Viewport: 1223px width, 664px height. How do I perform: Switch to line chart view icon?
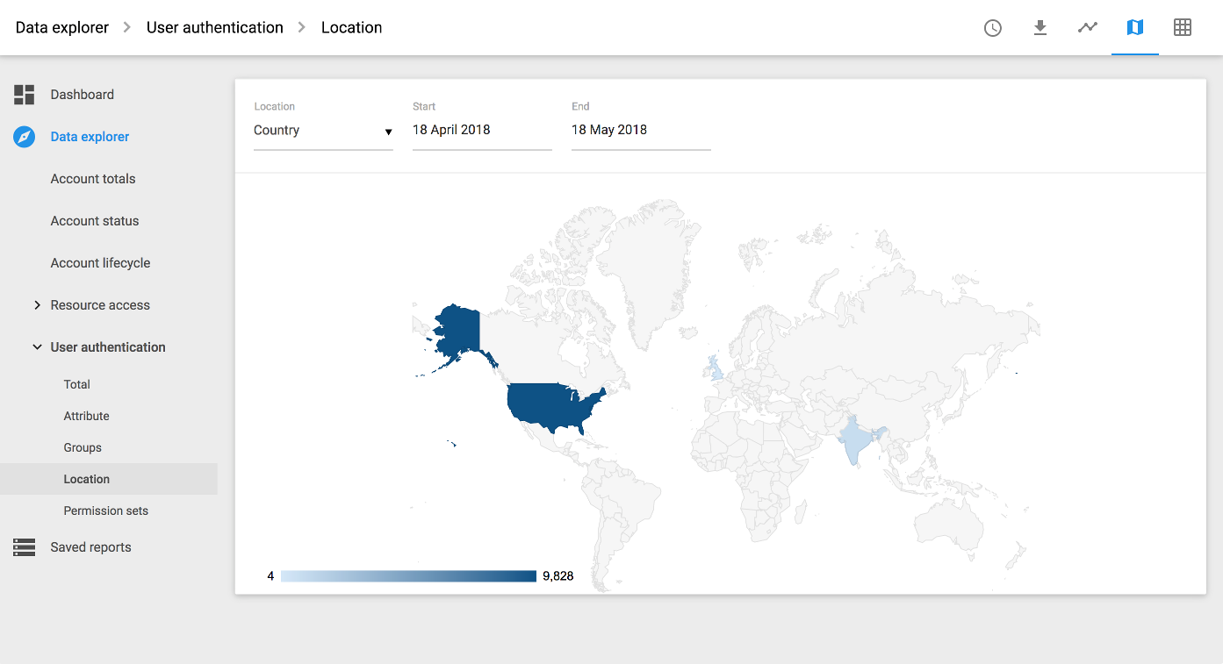point(1088,28)
